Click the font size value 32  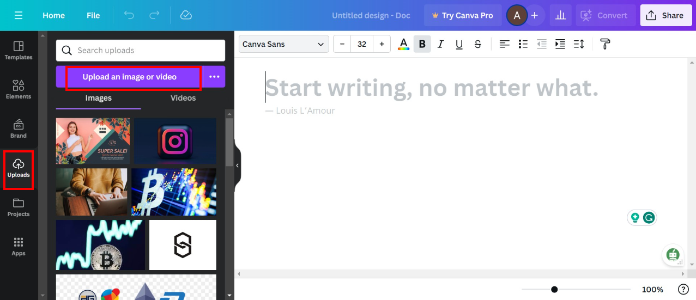click(362, 44)
